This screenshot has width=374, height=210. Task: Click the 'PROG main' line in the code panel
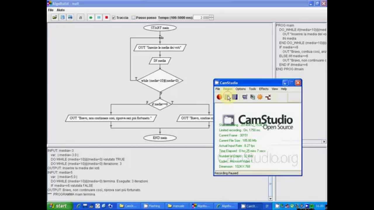285,25
